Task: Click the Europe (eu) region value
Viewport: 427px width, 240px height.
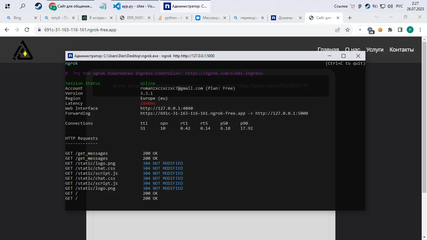Action: [154, 98]
